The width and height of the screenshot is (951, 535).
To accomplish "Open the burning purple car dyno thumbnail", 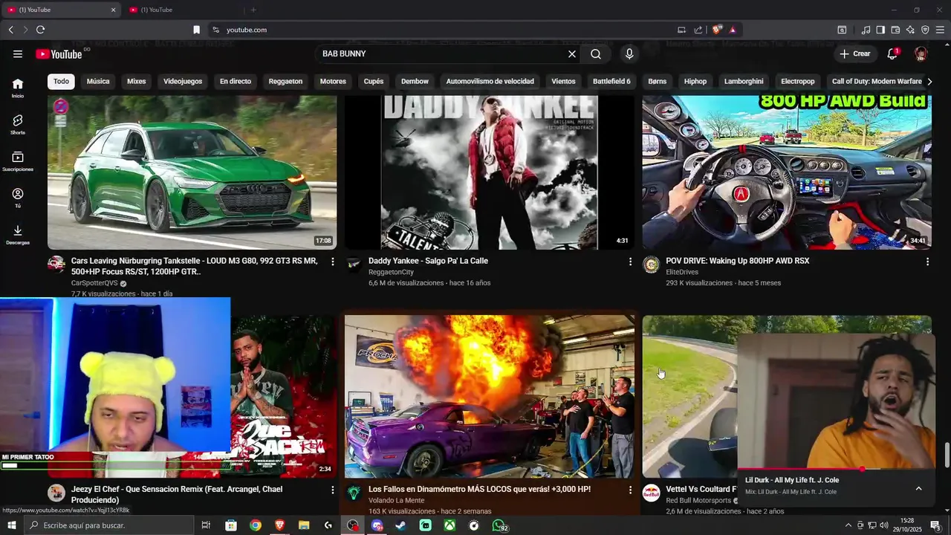I will click(x=490, y=396).
